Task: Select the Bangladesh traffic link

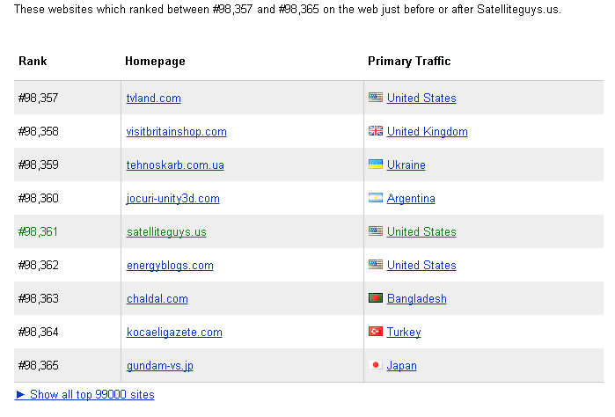Action: 416,298
